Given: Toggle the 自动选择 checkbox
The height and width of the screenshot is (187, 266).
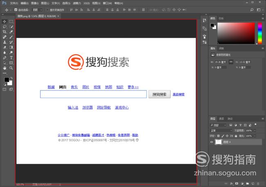Looking at the screenshot, I should coord(16,10).
